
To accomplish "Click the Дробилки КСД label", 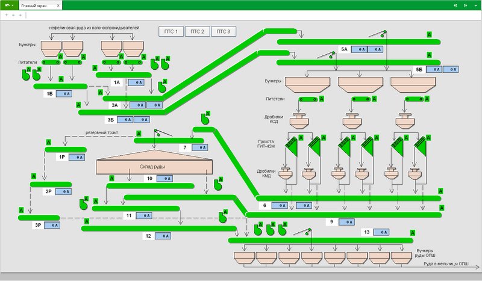I will (x=274, y=119).
